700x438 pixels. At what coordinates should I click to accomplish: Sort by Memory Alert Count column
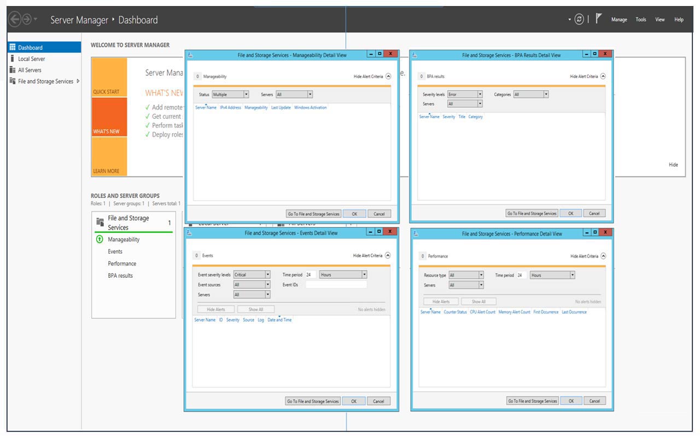click(514, 312)
